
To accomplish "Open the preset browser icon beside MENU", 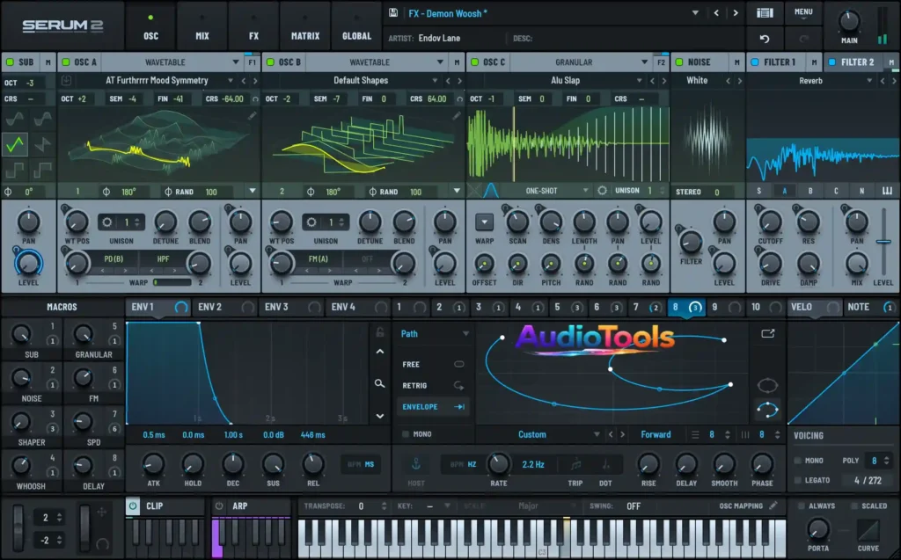I will pyautogui.click(x=764, y=13).
